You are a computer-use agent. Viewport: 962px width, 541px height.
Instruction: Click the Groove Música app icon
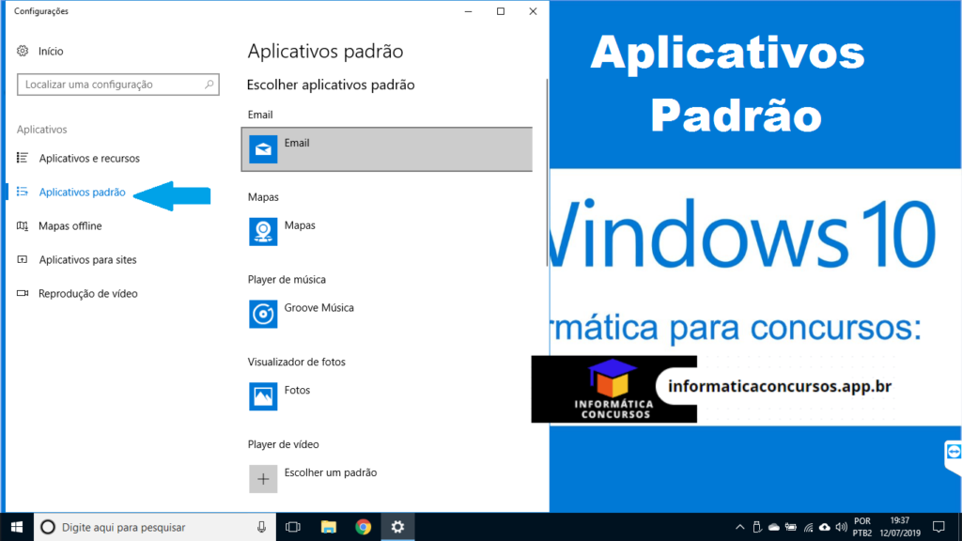coord(263,314)
